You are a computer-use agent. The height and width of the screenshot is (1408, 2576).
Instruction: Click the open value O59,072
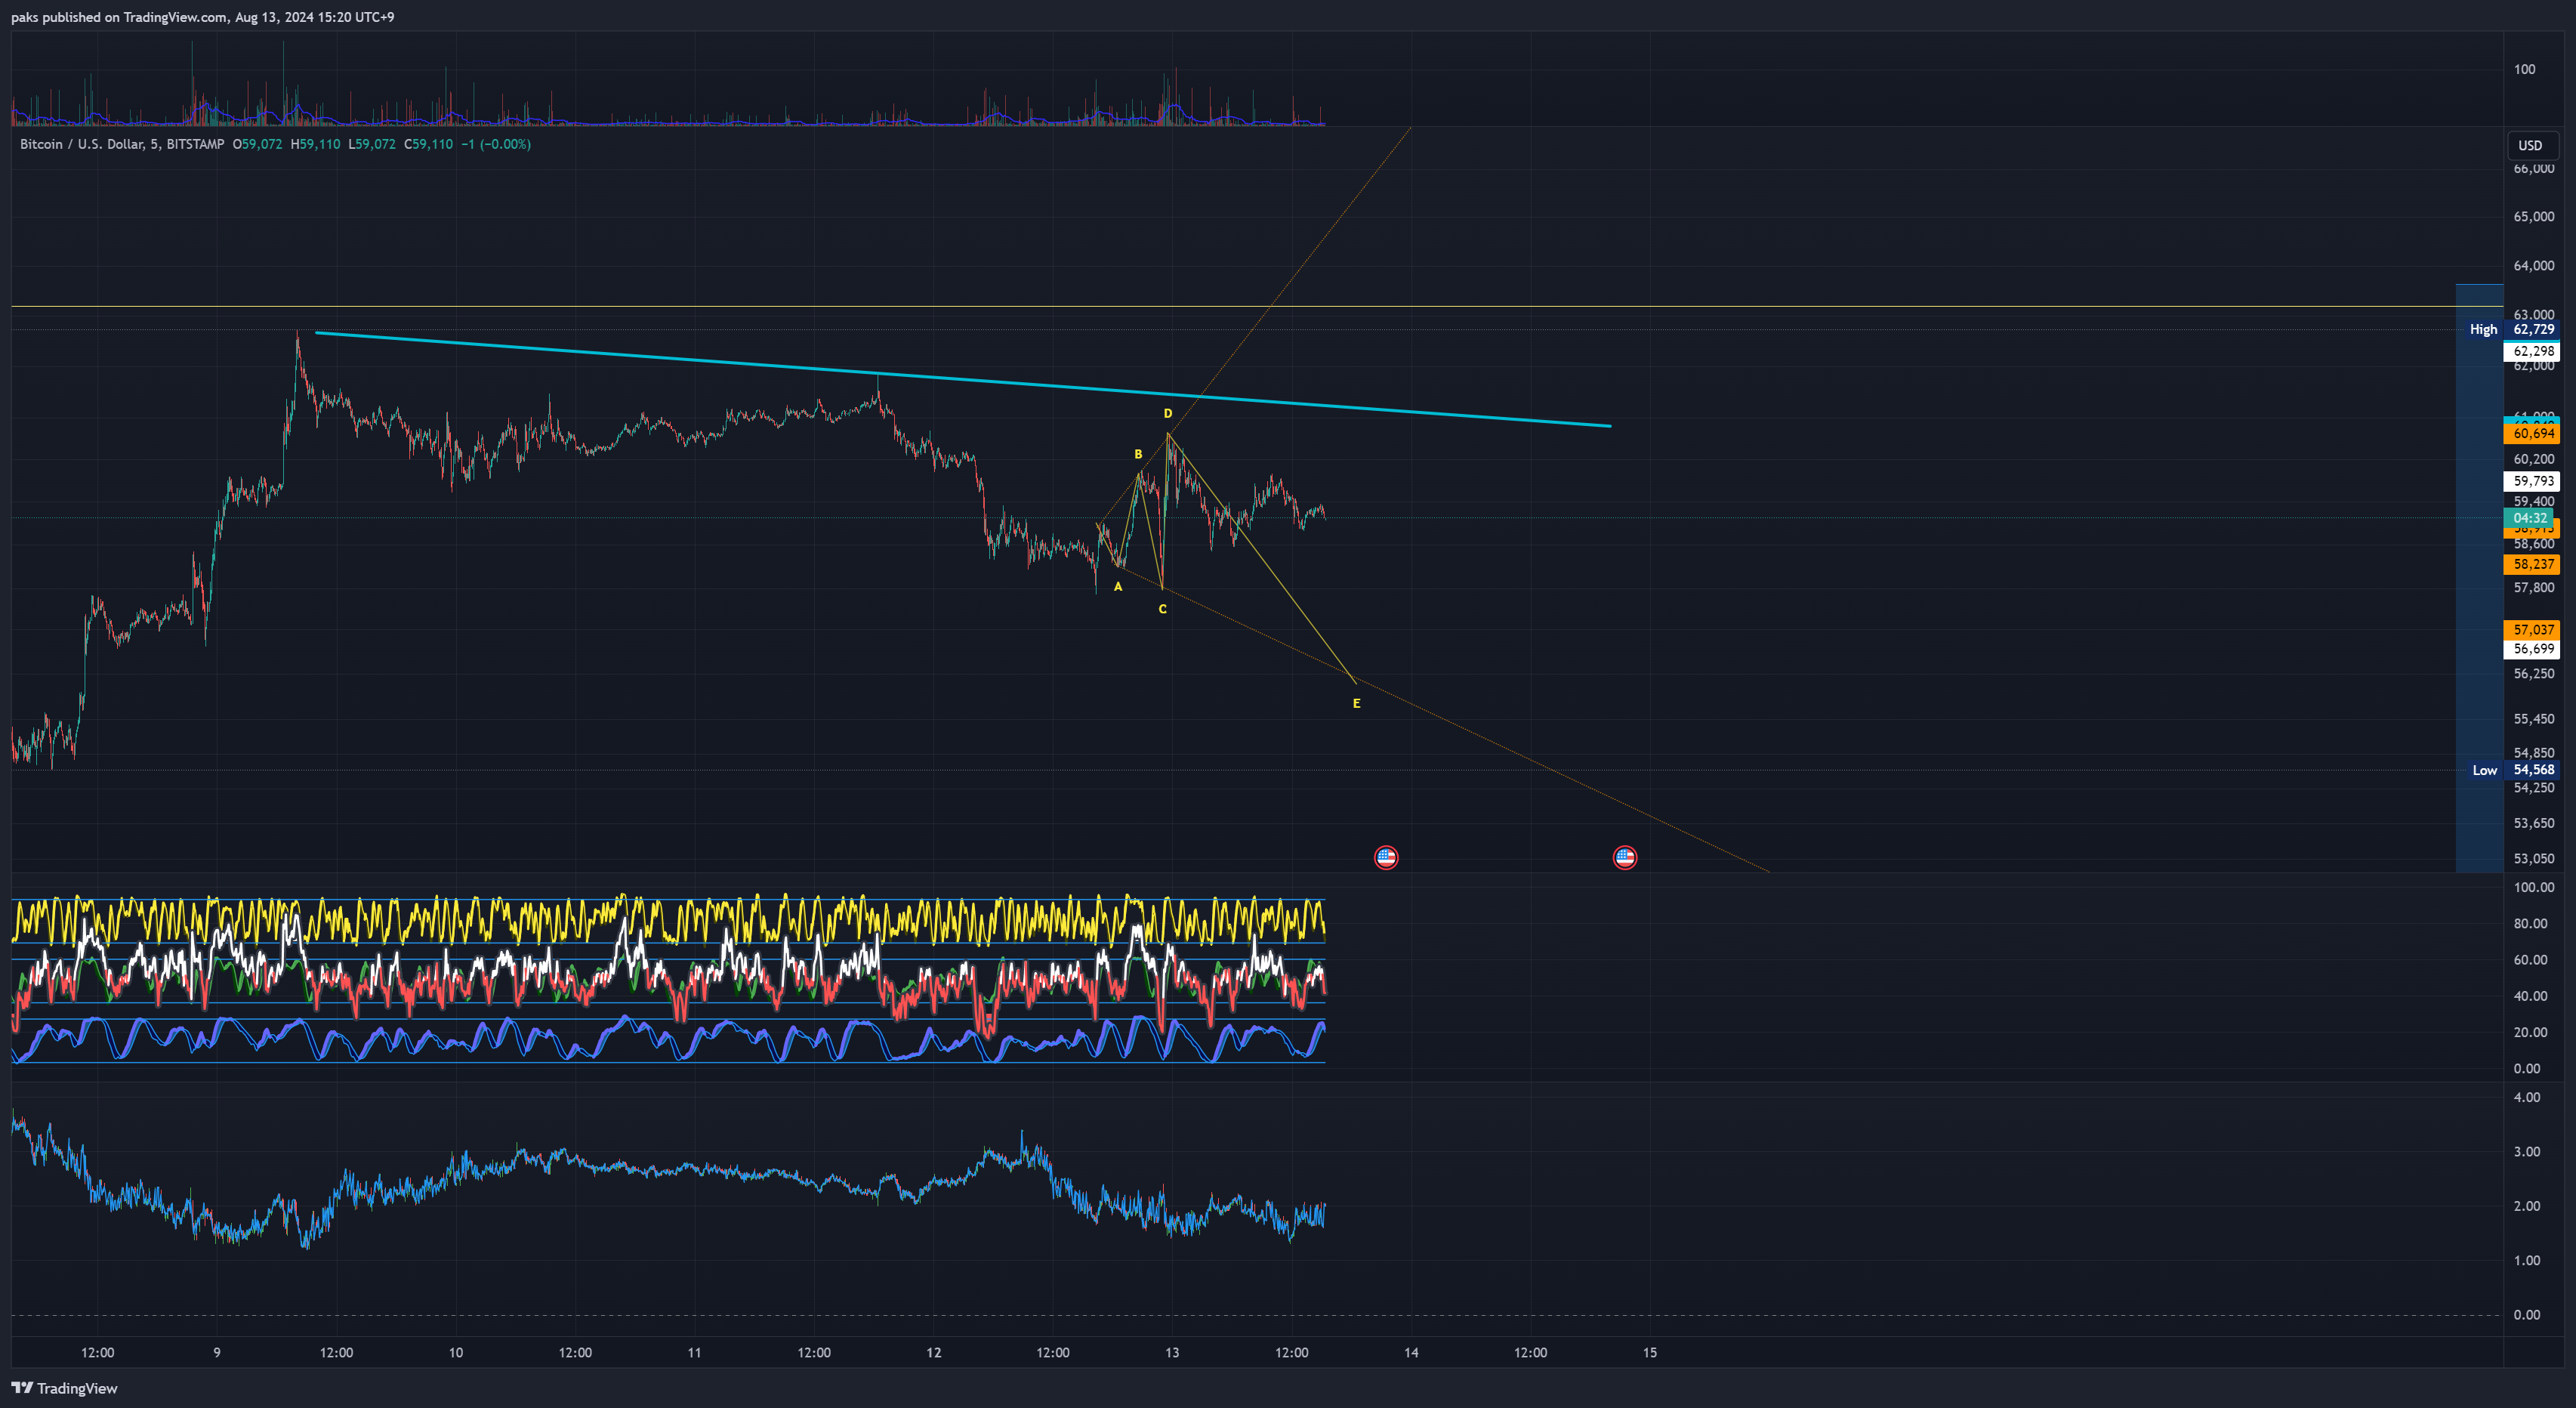pos(257,144)
